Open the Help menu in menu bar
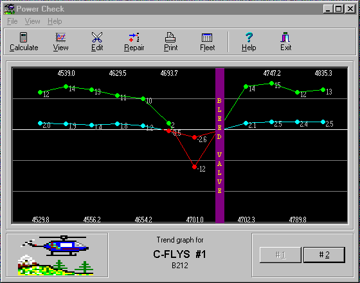This screenshot has width=360, height=283. click(55, 21)
